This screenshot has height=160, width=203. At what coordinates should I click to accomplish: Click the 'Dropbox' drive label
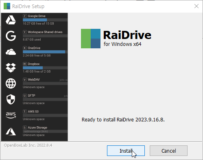click(34, 64)
